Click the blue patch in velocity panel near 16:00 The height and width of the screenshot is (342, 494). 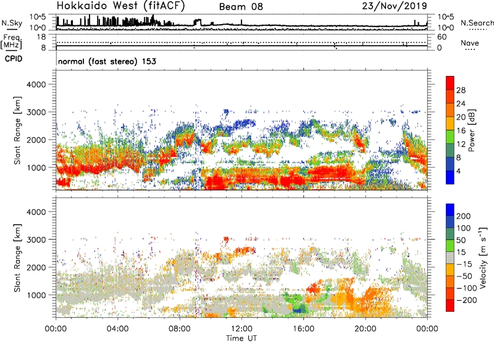click(299, 309)
